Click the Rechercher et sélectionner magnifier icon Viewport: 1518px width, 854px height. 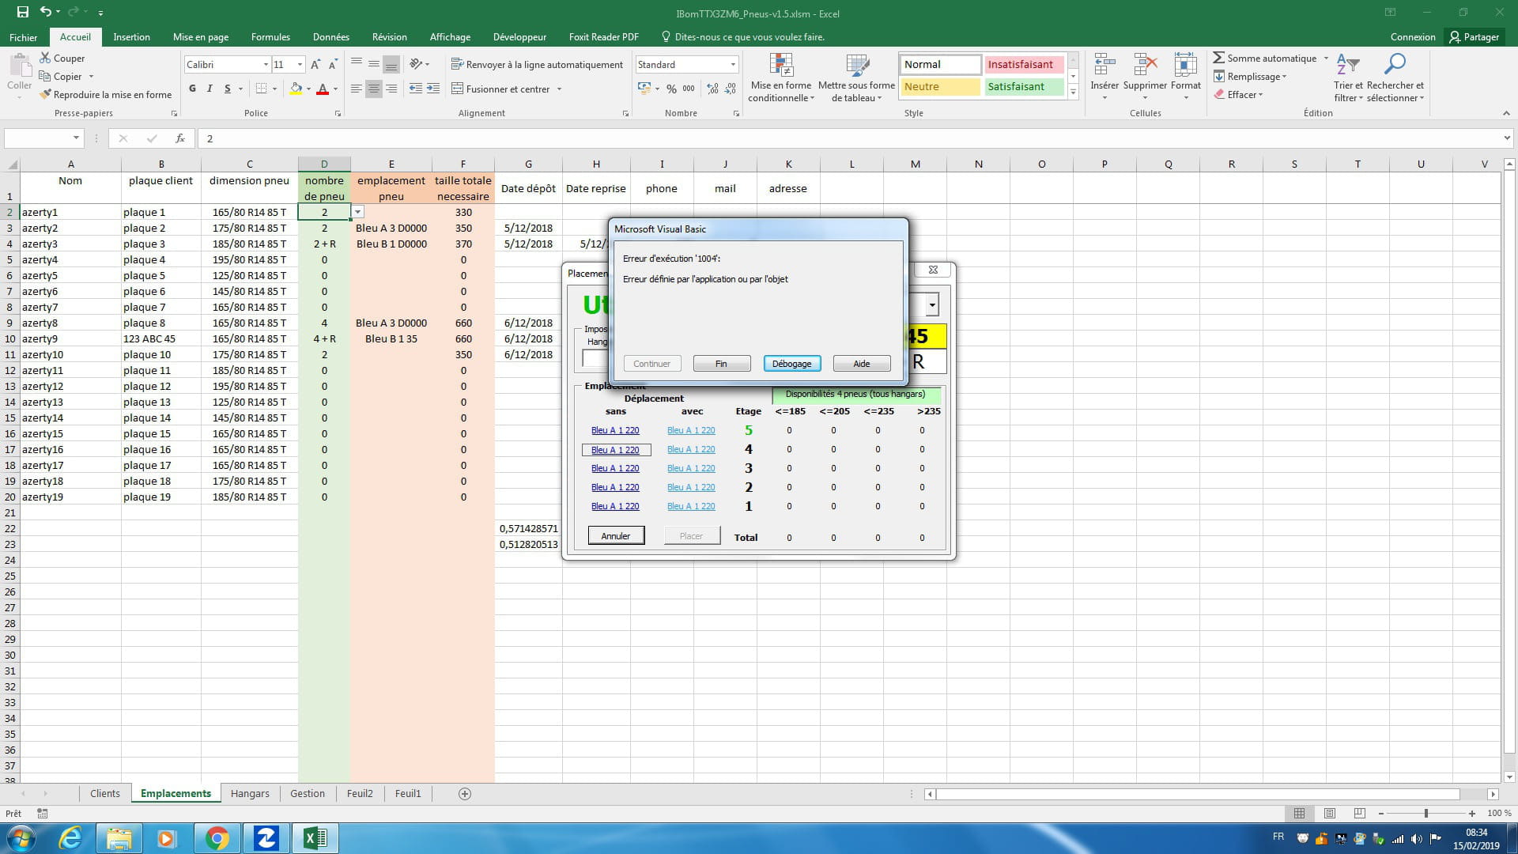(x=1395, y=64)
